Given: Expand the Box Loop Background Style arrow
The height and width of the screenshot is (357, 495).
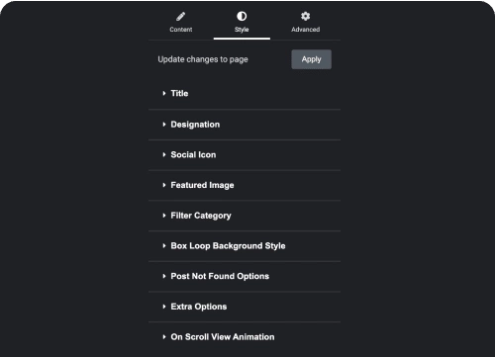Looking at the screenshot, I should 164,245.
